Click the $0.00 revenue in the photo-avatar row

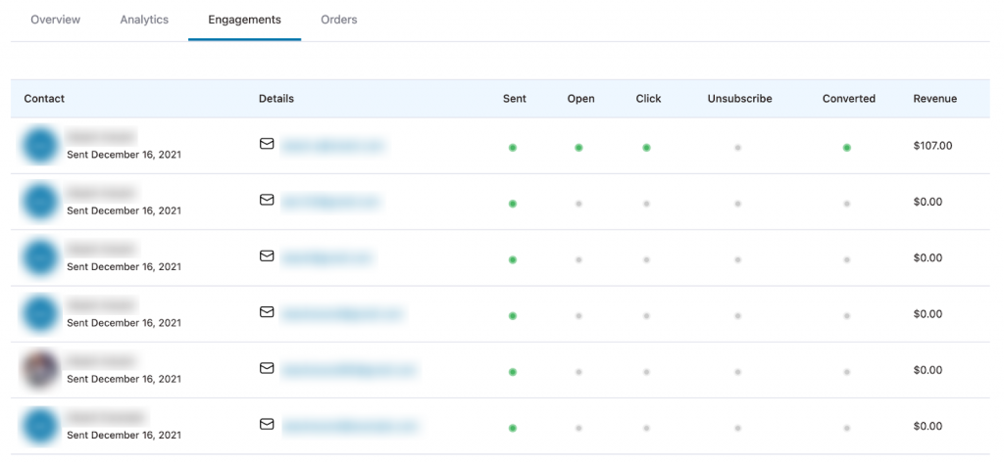tap(928, 370)
